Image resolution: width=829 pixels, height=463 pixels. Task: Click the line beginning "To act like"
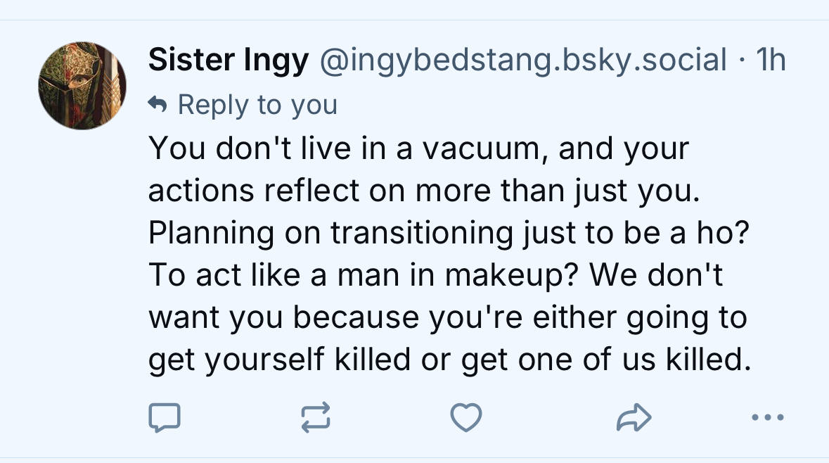pos(436,276)
